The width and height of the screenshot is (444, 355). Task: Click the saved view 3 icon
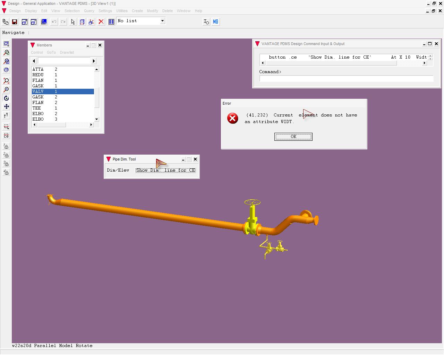pos(6,164)
